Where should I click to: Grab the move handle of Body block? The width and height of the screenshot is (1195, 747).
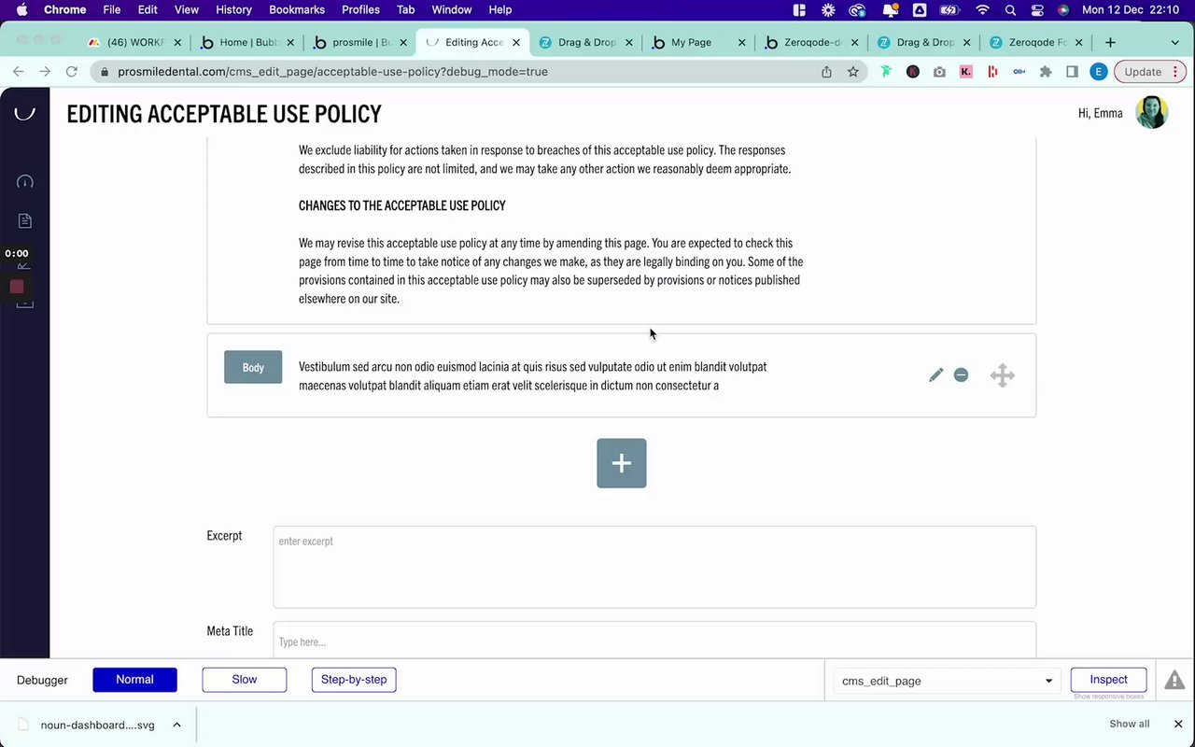tap(1002, 375)
